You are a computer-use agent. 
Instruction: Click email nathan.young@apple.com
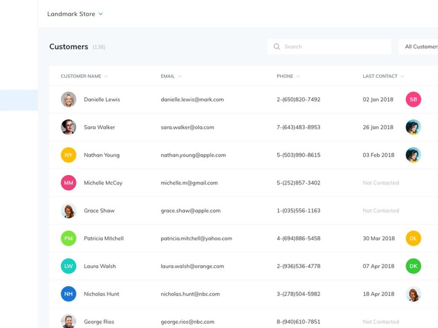coord(193,155)
